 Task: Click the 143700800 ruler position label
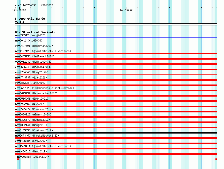[126, 10]
